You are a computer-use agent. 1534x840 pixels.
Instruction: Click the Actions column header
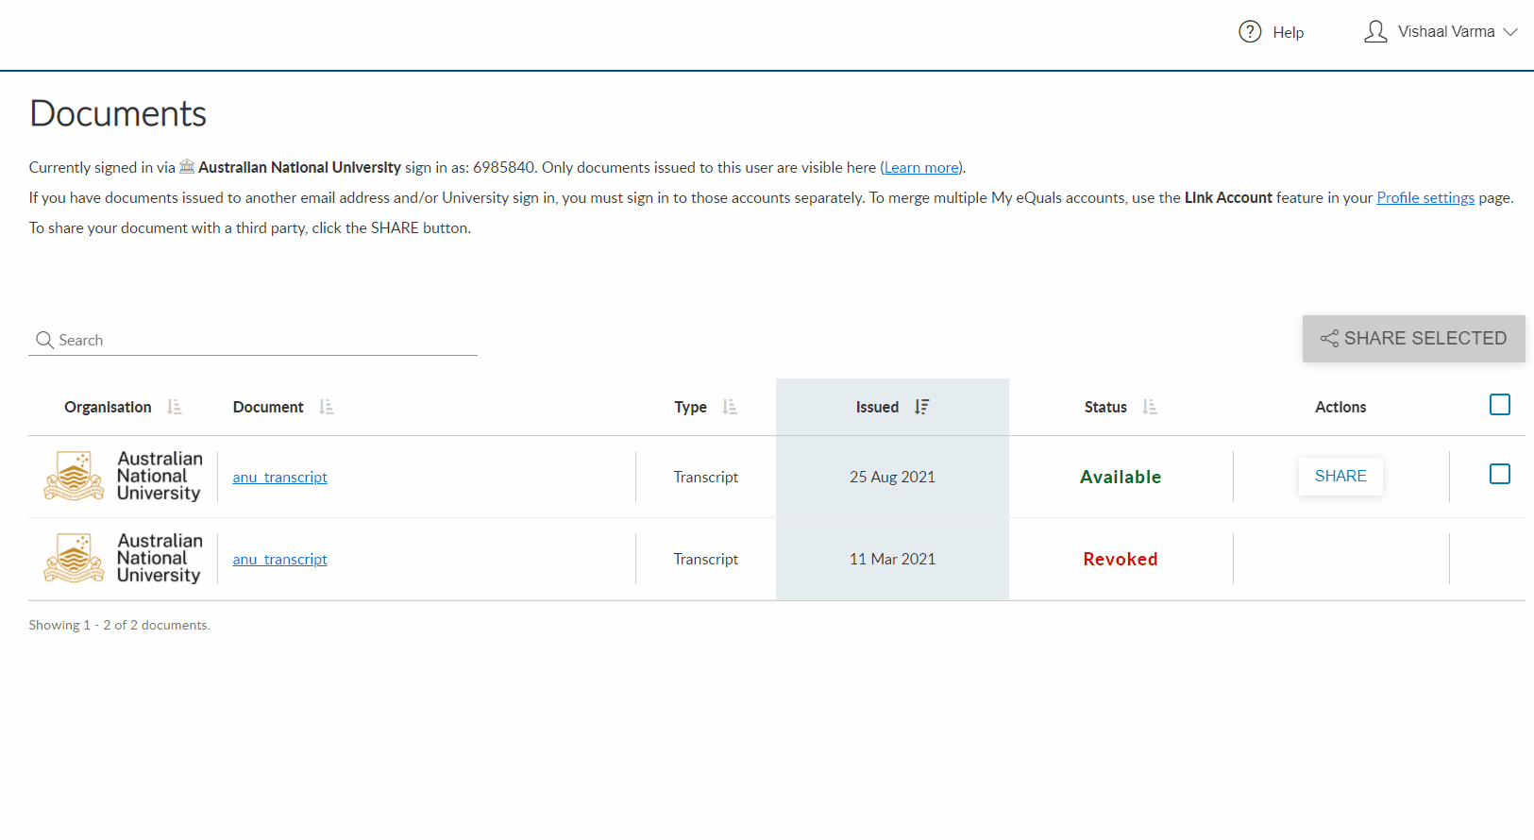[1340, 407]
